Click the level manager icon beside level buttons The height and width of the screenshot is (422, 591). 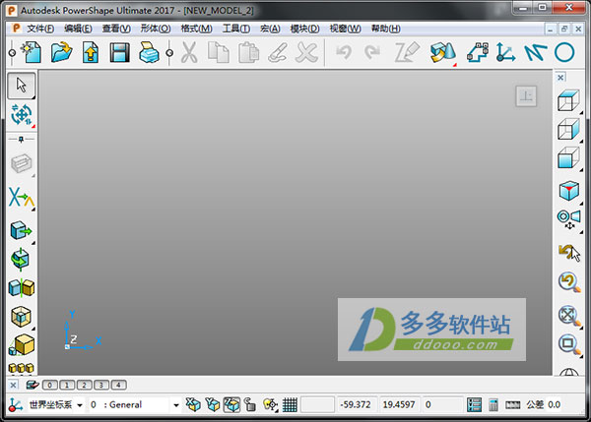33,385
